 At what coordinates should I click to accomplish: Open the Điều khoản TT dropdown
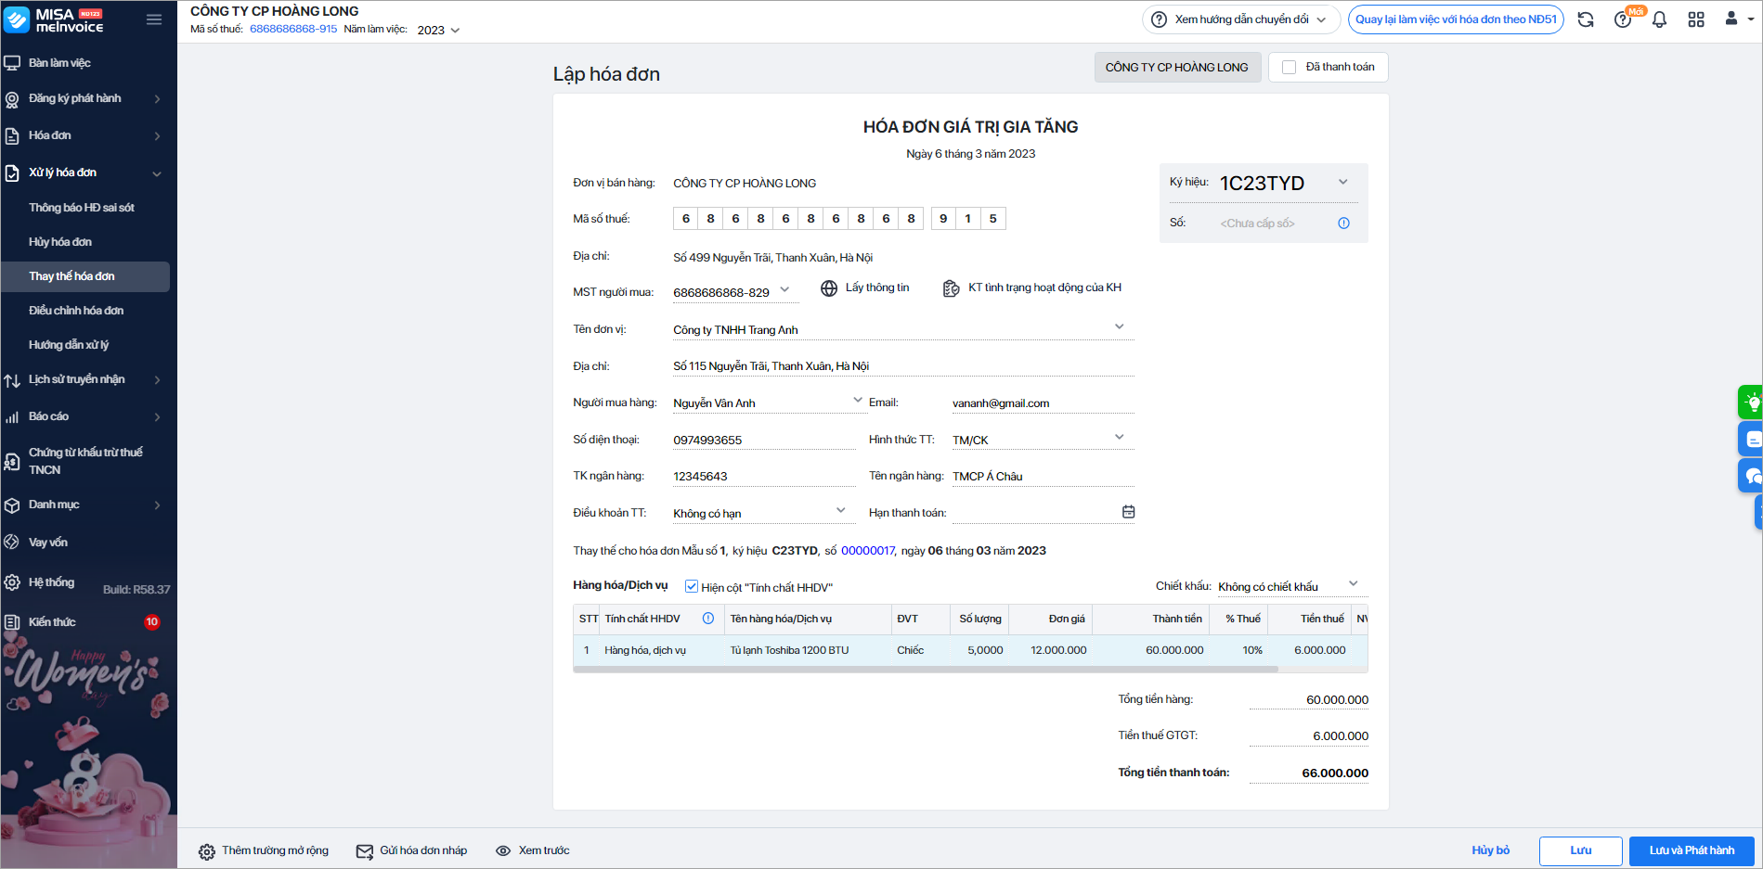[x=840, y=510]
